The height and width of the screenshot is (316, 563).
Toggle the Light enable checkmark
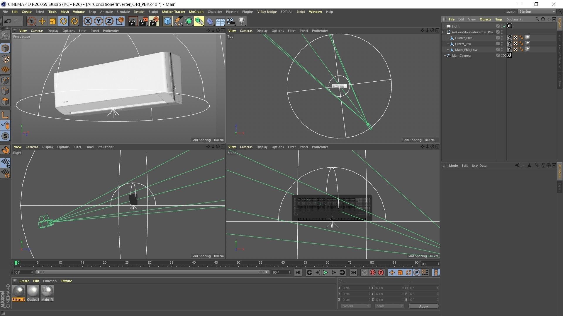coord(505,26)
